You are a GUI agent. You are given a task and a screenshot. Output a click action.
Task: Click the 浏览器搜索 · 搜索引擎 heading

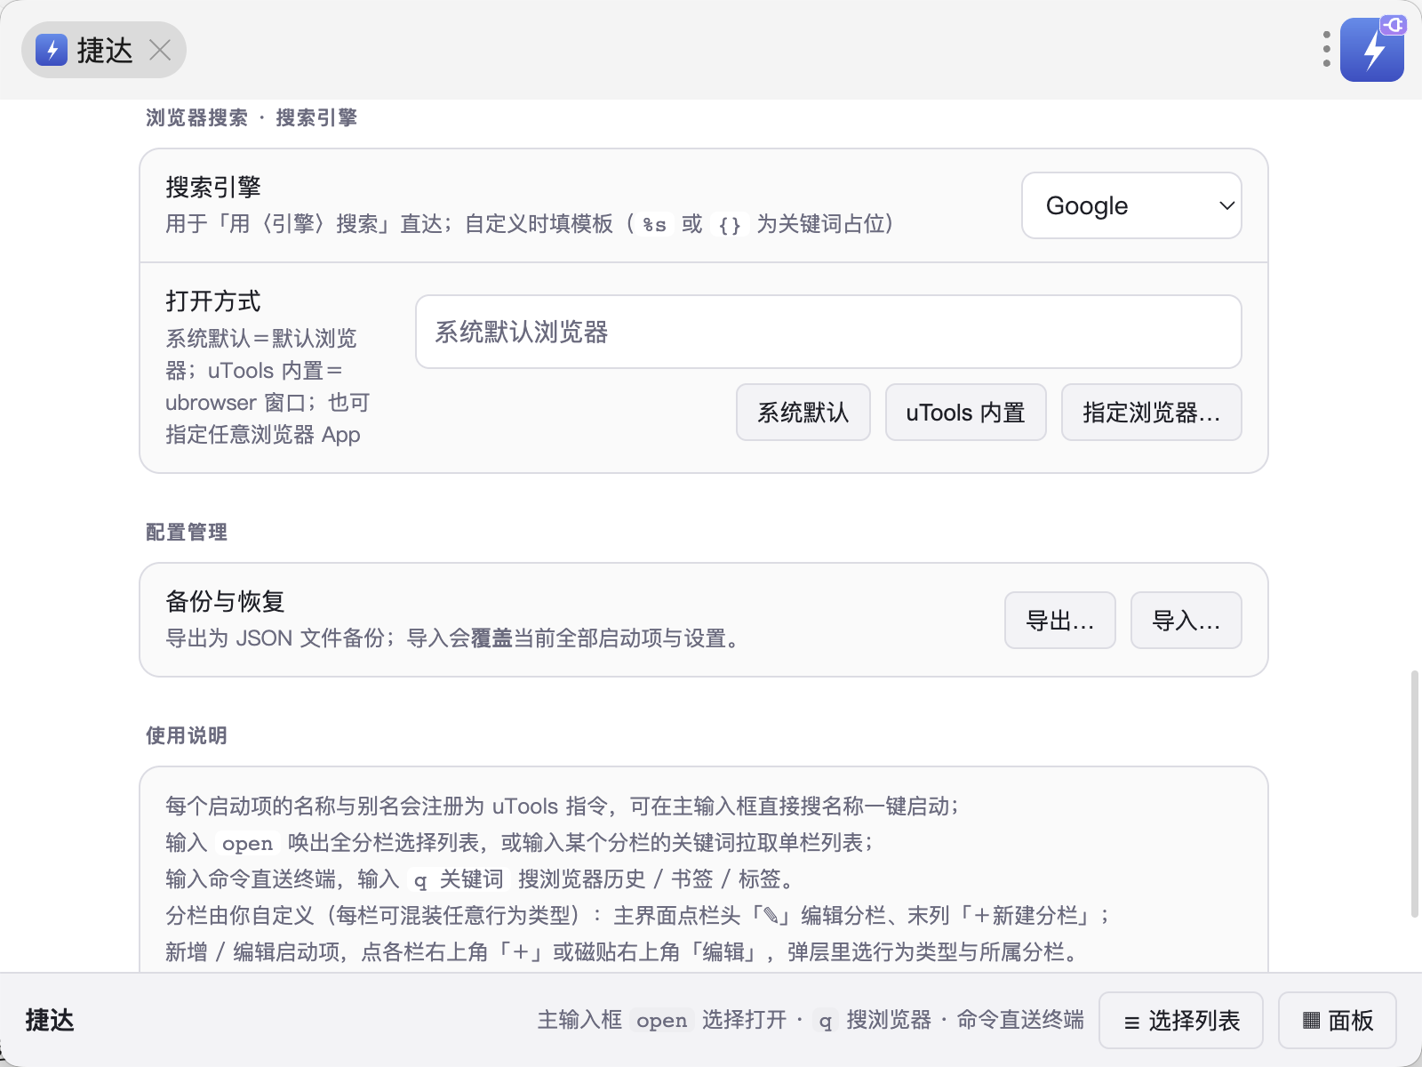[x=252, y=117]
